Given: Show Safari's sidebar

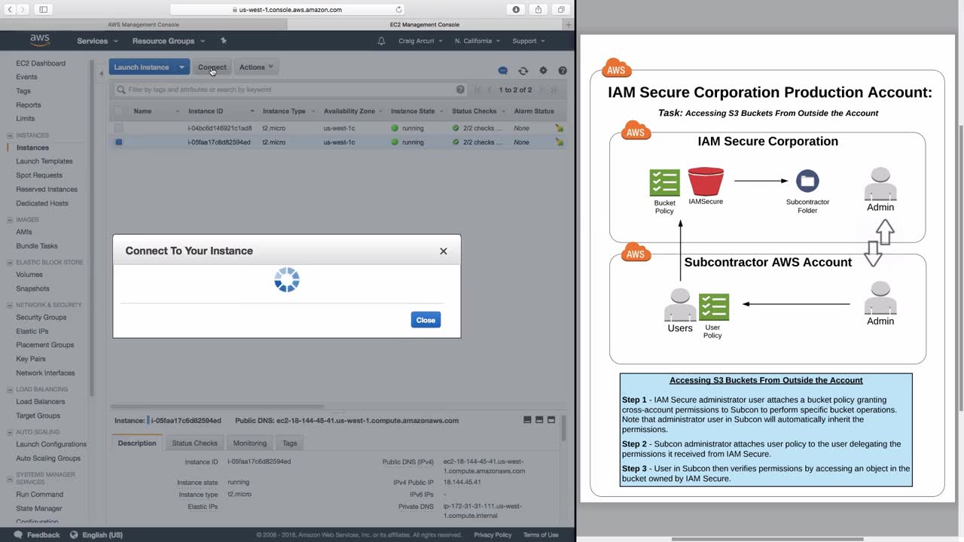Looking at the screenshot, I should point(43,10).
